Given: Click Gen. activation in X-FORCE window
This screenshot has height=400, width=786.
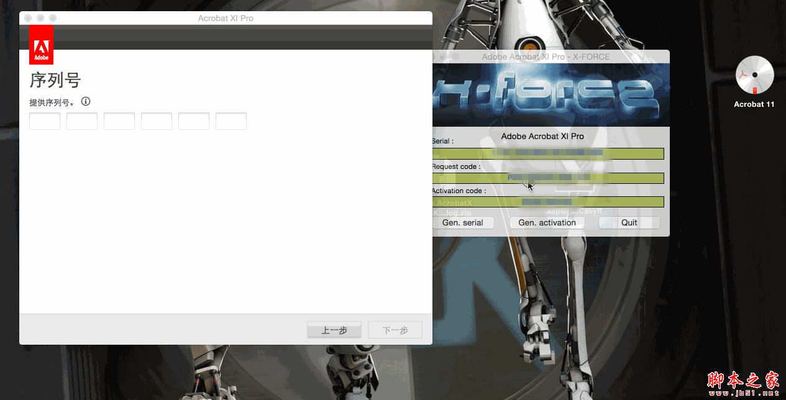Looking at the screenshot, I should point(547,222).
